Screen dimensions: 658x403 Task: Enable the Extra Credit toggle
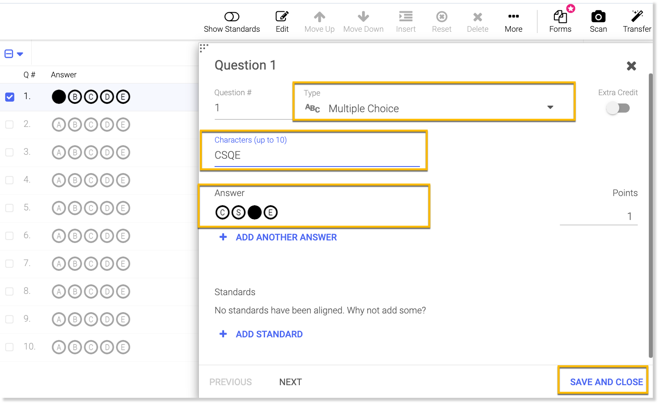[x=618, y=108]
